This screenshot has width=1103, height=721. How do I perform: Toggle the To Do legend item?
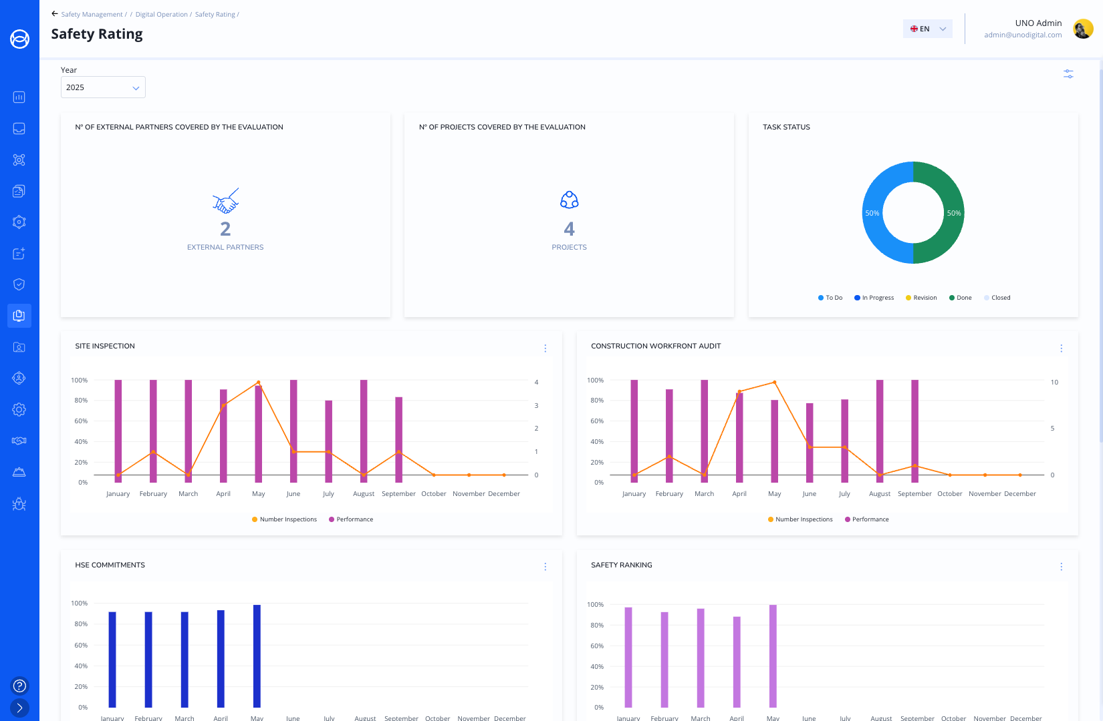(830, 298)
